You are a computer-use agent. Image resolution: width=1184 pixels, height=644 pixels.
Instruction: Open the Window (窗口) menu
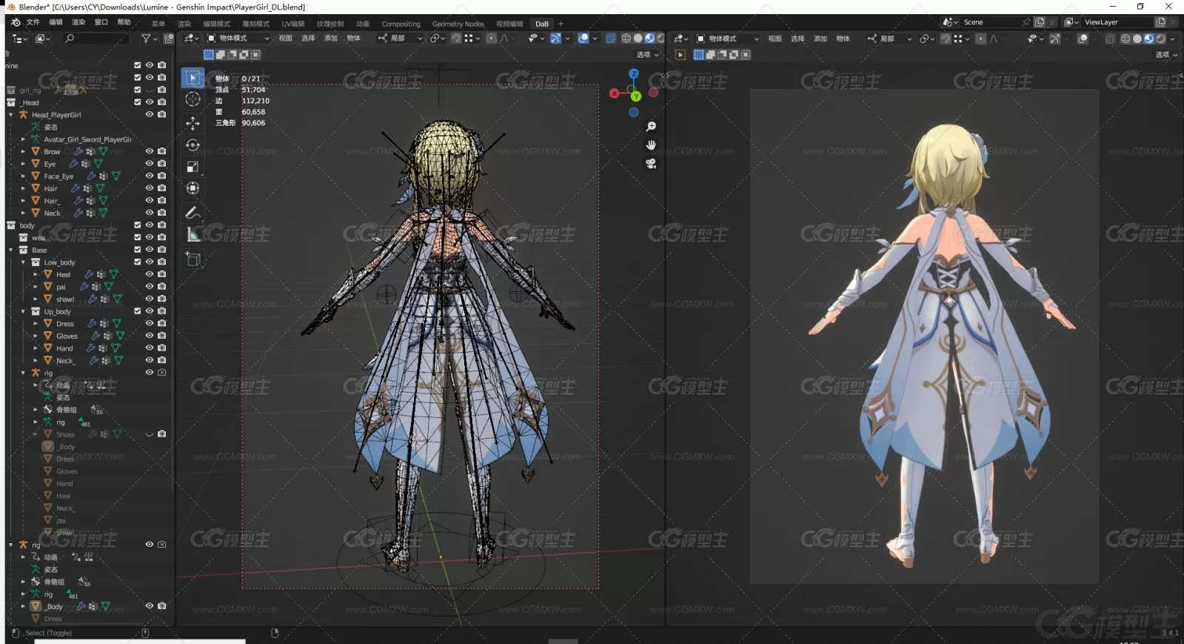101,22
